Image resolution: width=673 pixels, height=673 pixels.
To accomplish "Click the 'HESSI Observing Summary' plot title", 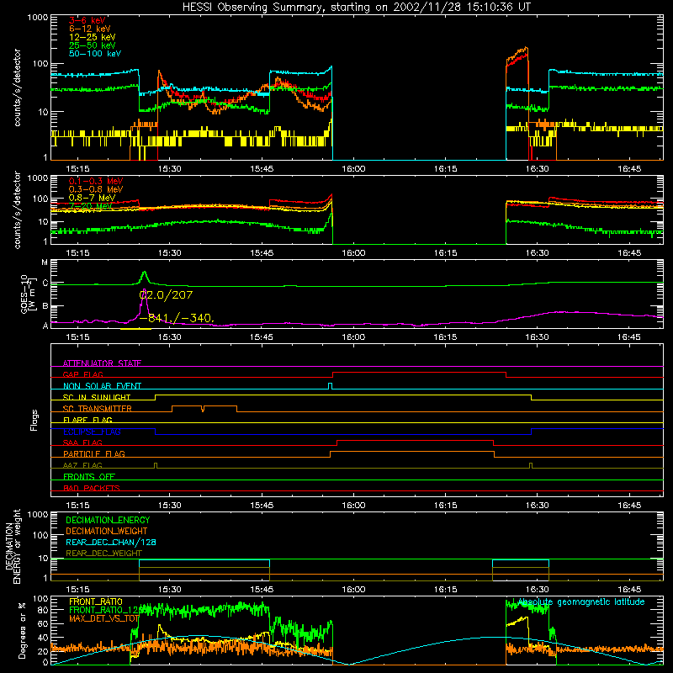I will pos(356,8).
